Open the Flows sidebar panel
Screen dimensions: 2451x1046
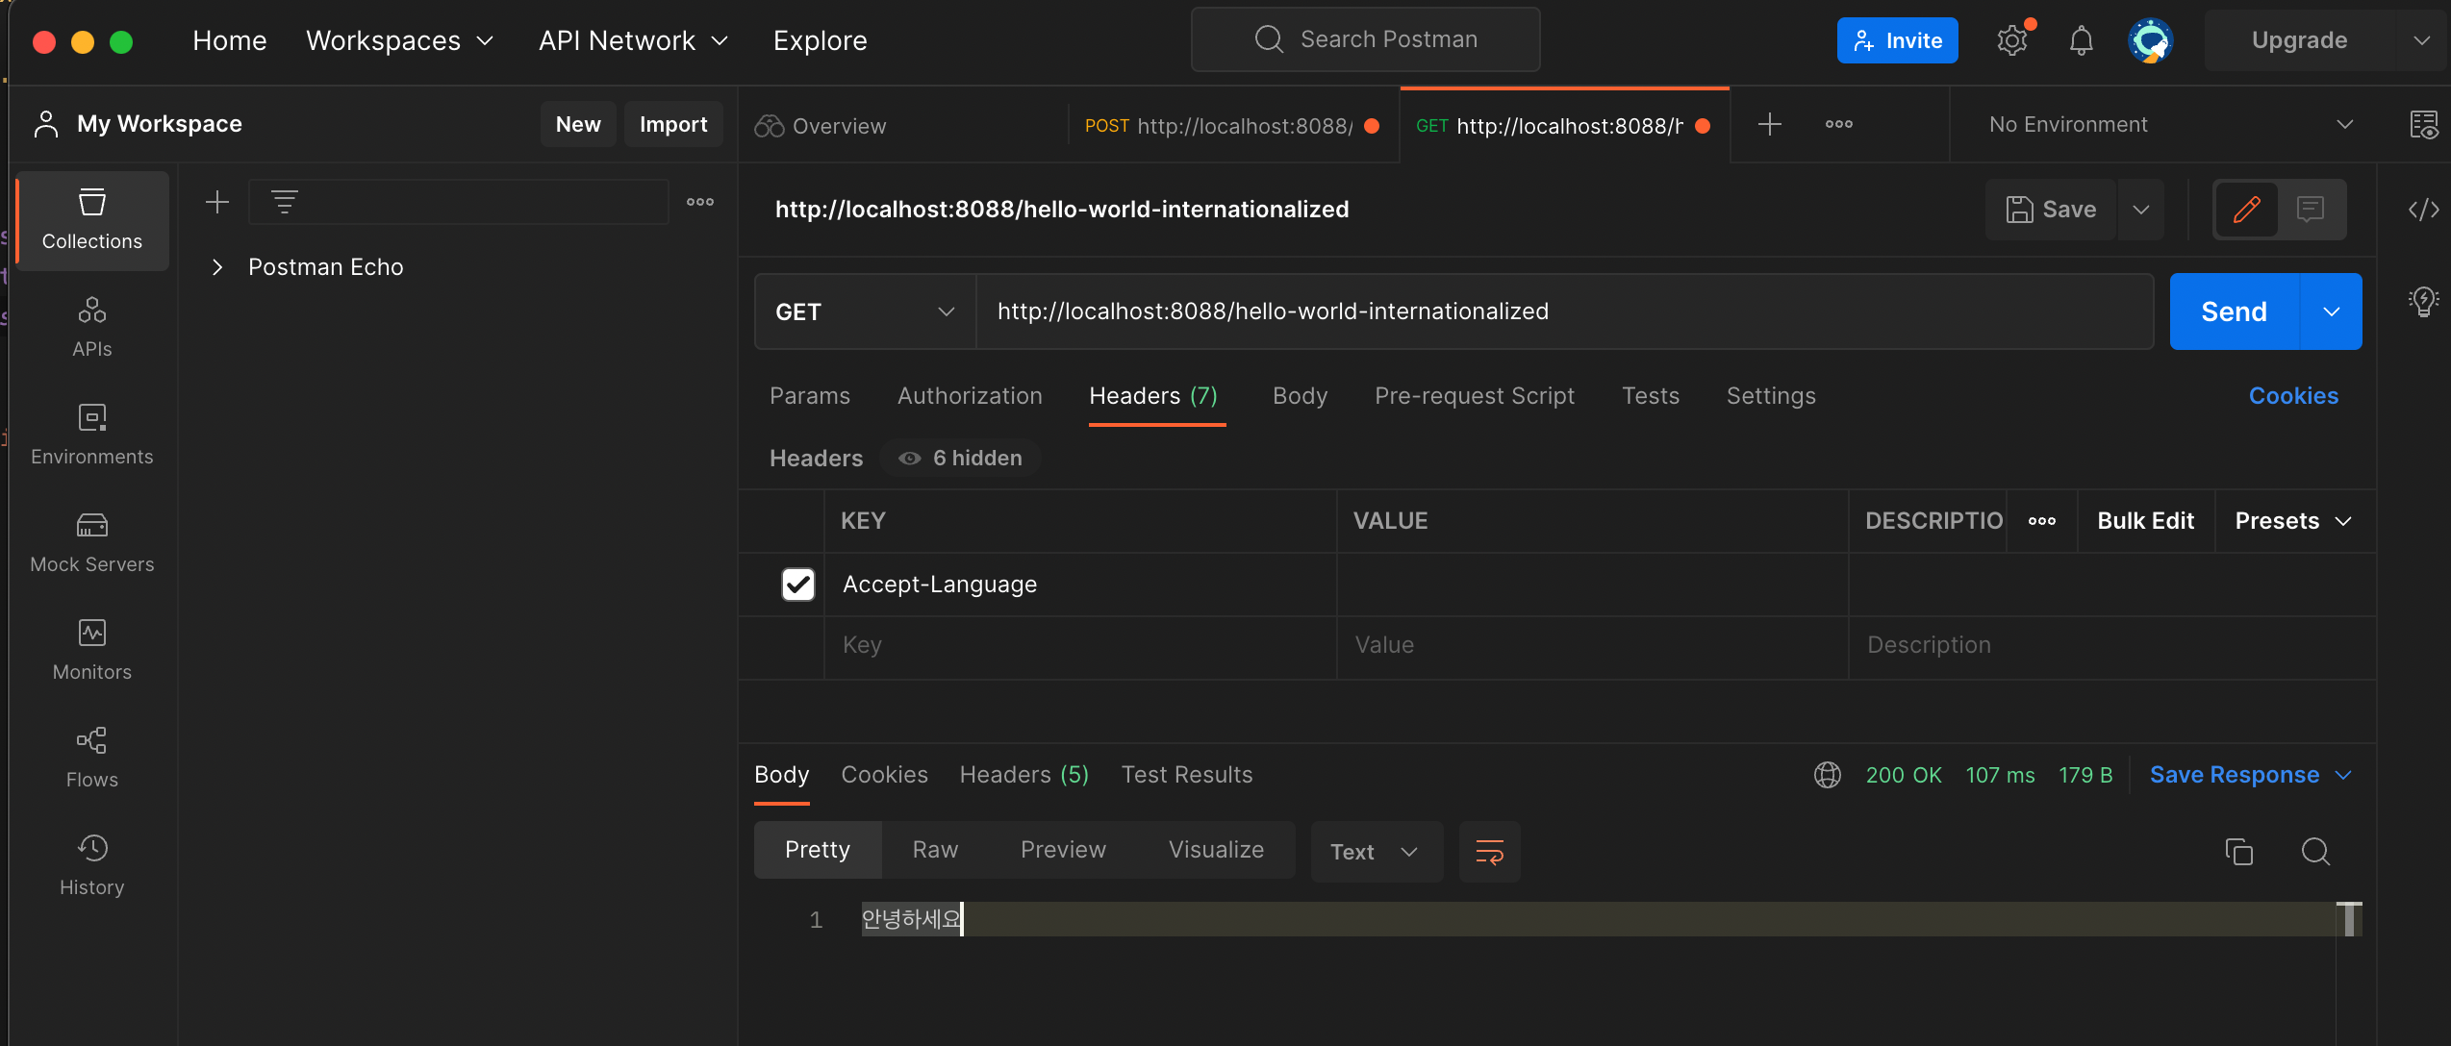92,758
